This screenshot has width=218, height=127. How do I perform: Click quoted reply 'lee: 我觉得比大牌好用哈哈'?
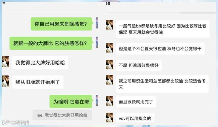[62, 115]
